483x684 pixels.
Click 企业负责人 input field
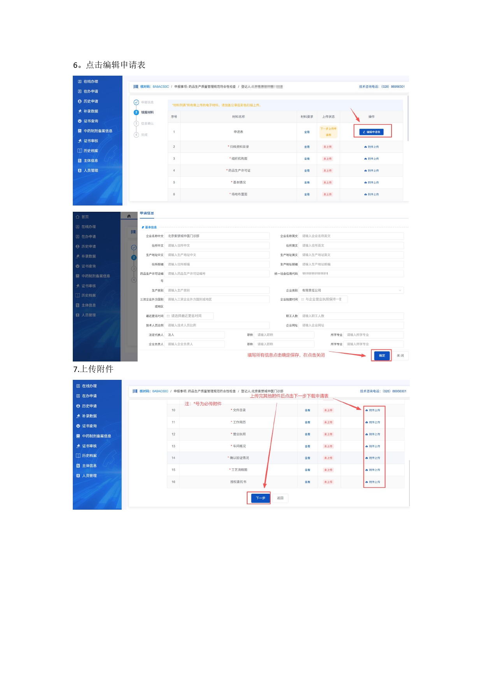coord(195,344)
